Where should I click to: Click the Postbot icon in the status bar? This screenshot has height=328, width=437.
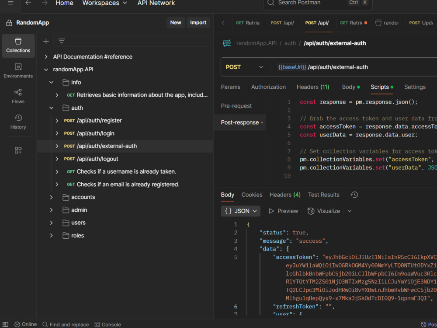point(423,325)
